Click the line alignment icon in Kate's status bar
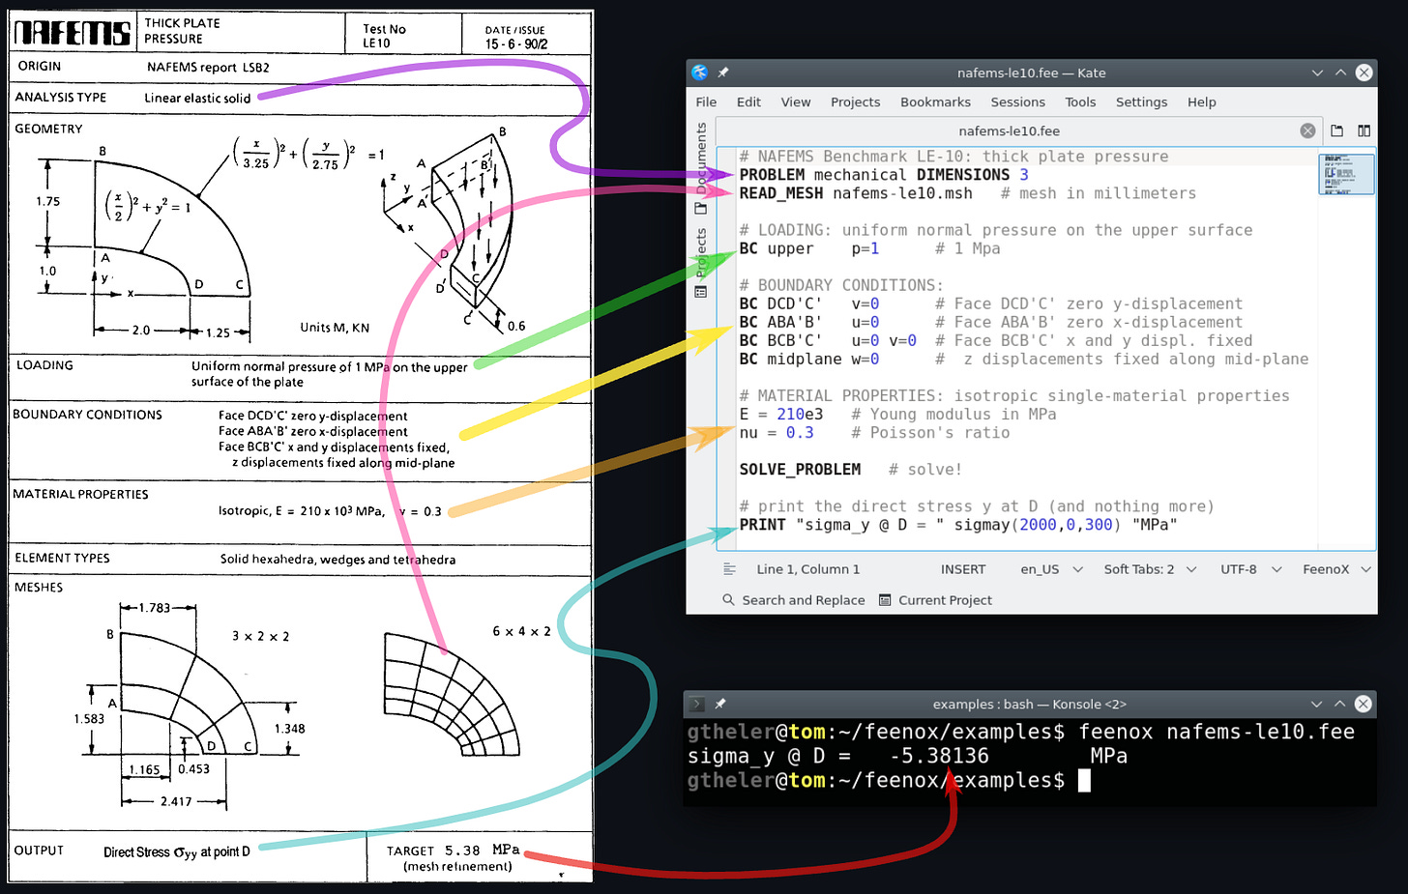1408x894 pixels. tap(729, 569)
